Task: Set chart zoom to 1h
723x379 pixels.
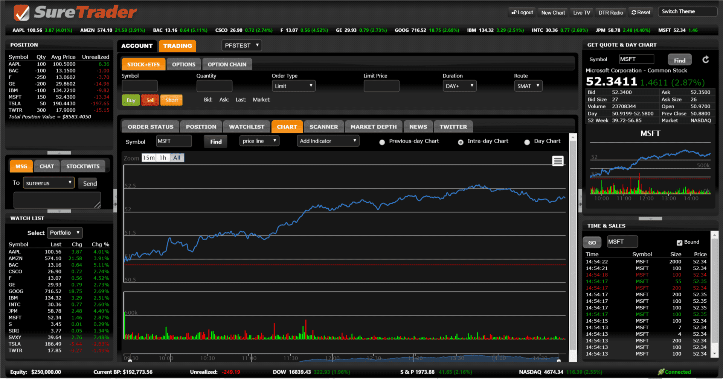Action: [163, 158]
